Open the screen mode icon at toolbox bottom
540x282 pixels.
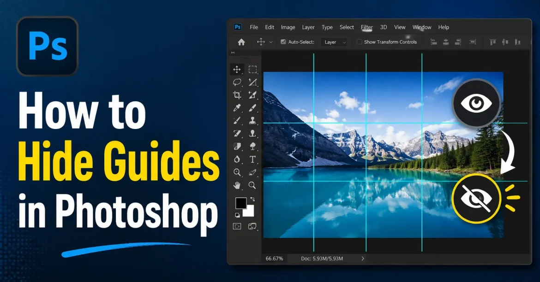pyautogui.click(x=252, y=226)
